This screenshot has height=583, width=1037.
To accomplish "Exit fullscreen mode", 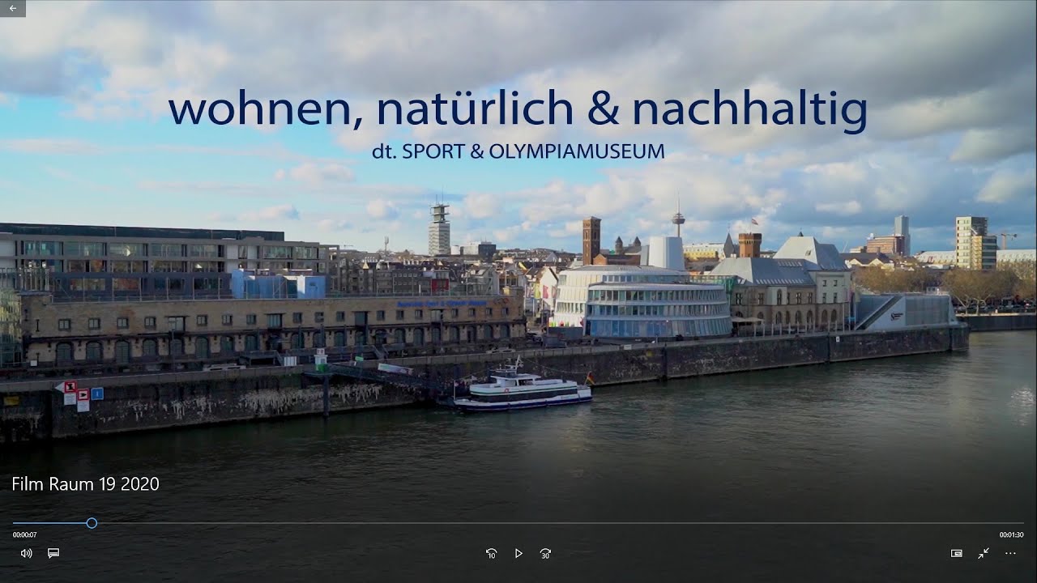I will (983, 553).
